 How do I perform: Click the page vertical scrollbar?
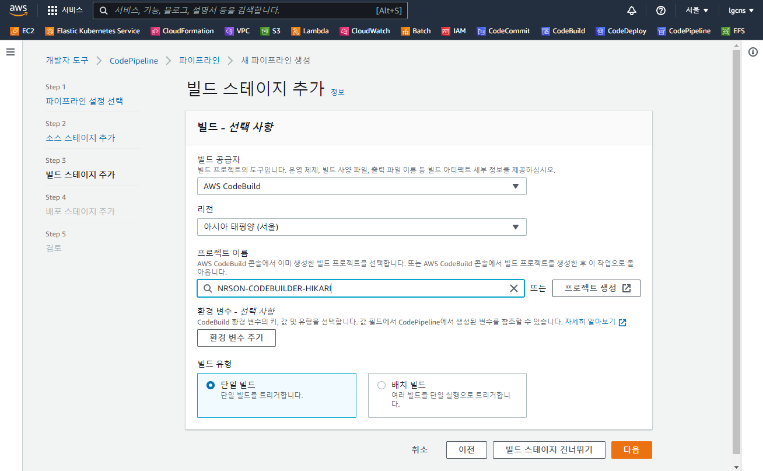click(x=736, y=251)
